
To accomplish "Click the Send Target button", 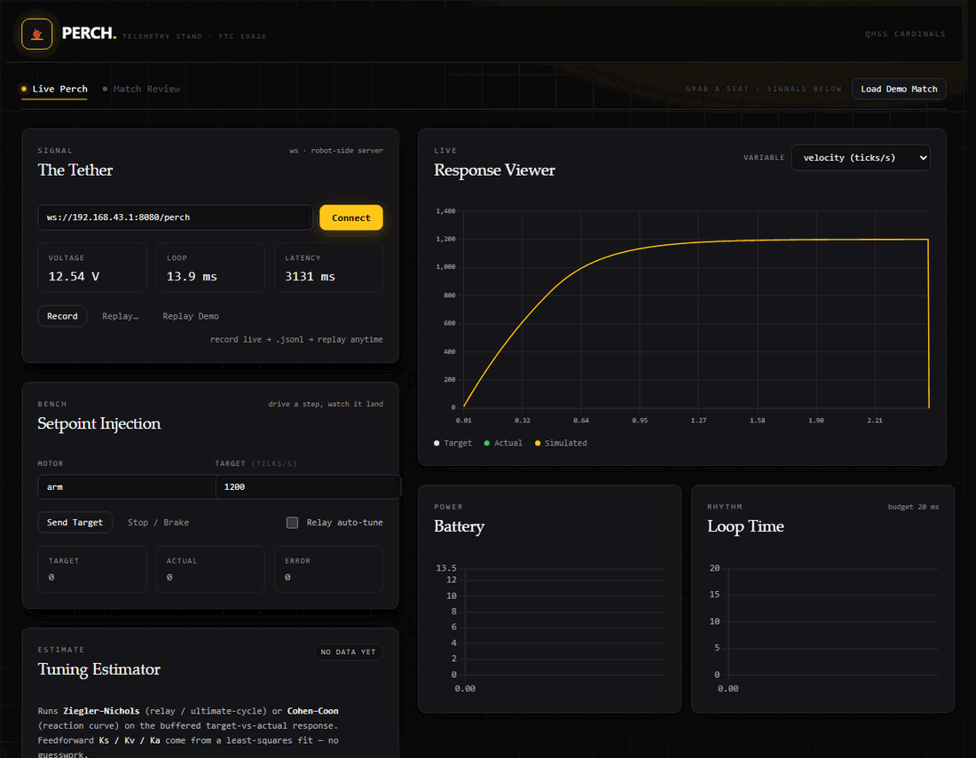I will 75,522.
